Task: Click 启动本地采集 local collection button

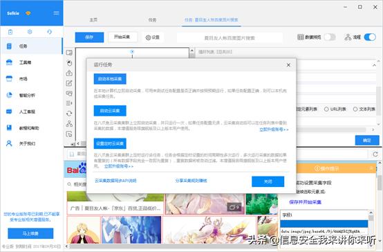Action: click(110, 79)
